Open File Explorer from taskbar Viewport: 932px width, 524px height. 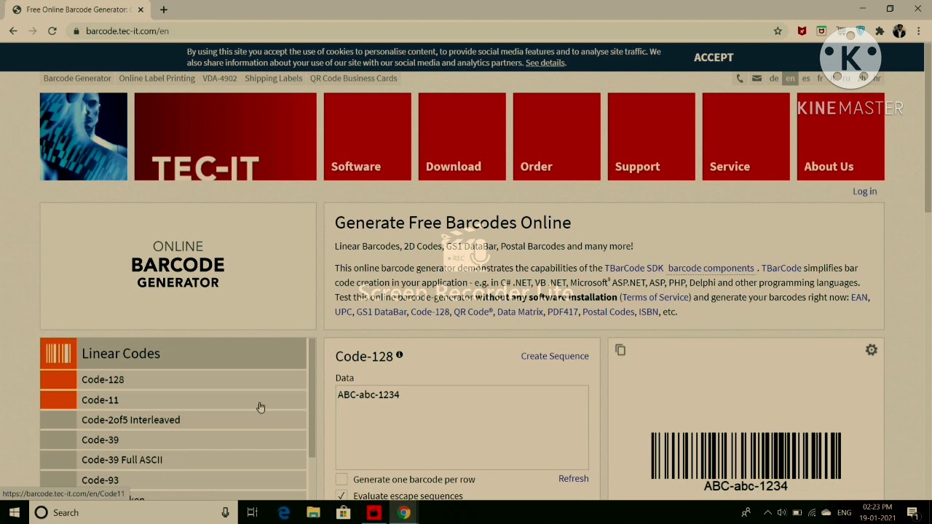coord(313,512)
